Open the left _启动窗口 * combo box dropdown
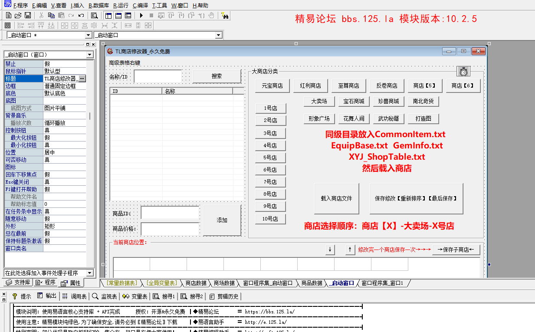This screenshot has height=332, width=535. click(x=89, y=35)
